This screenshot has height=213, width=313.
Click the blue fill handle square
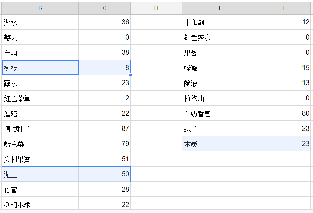(130, 75)
